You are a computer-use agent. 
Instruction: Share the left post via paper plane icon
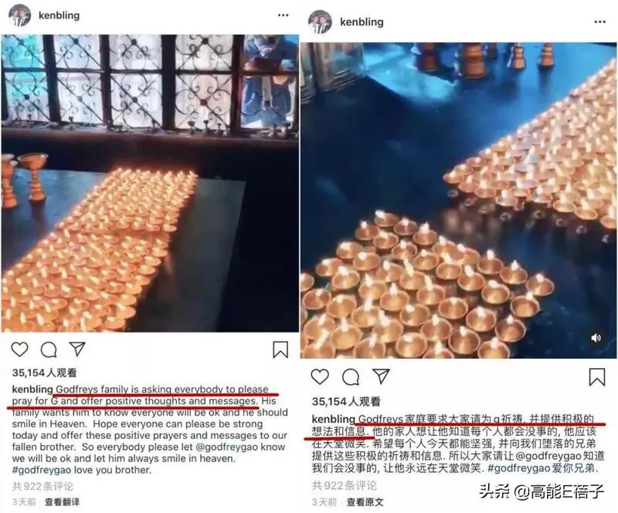77,349
